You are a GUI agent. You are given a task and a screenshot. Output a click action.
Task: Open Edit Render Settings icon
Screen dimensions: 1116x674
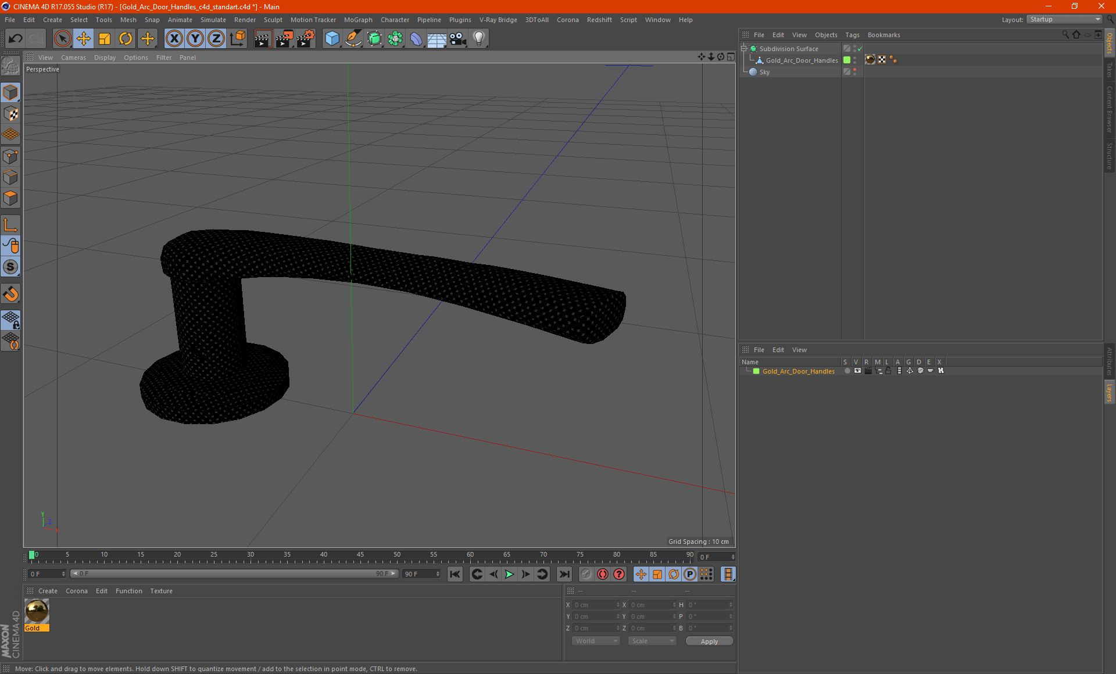pos(305,39)
